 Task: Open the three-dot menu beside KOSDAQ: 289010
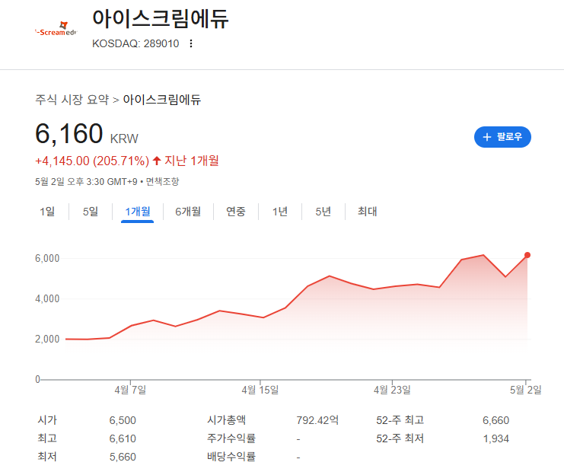click(191, 43)
